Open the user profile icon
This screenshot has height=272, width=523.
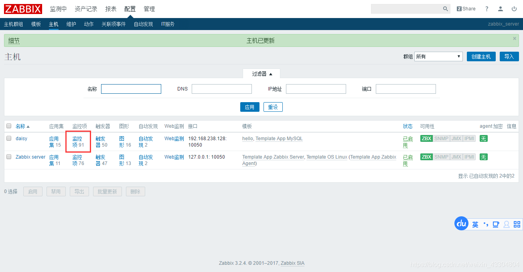click(x=501, y=9)
